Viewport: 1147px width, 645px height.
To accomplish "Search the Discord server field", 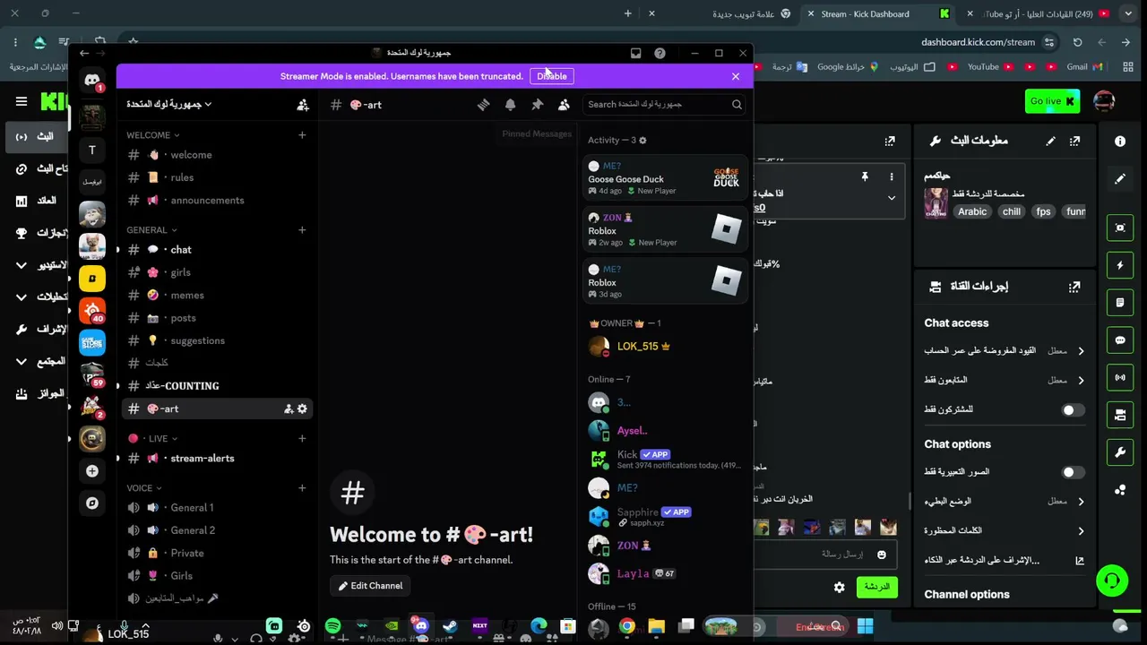I will click(665, 105).
